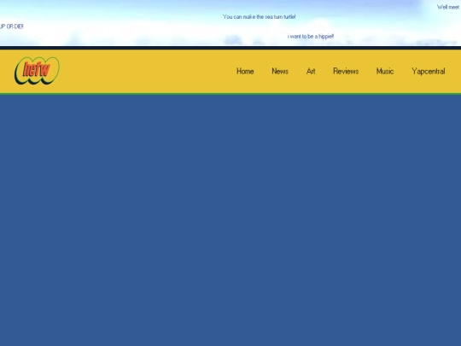Go to the News section

point(280,71)
